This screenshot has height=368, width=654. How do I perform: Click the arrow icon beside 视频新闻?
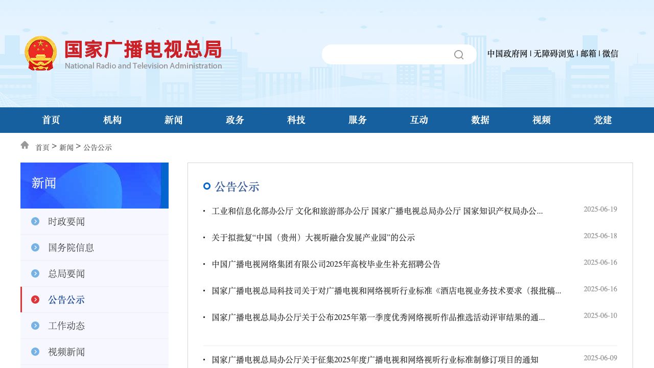[35, 352]
